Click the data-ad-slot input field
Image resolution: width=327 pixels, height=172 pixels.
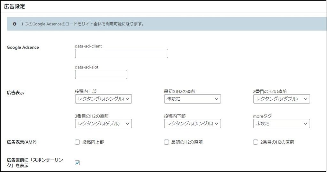point(101,75)
